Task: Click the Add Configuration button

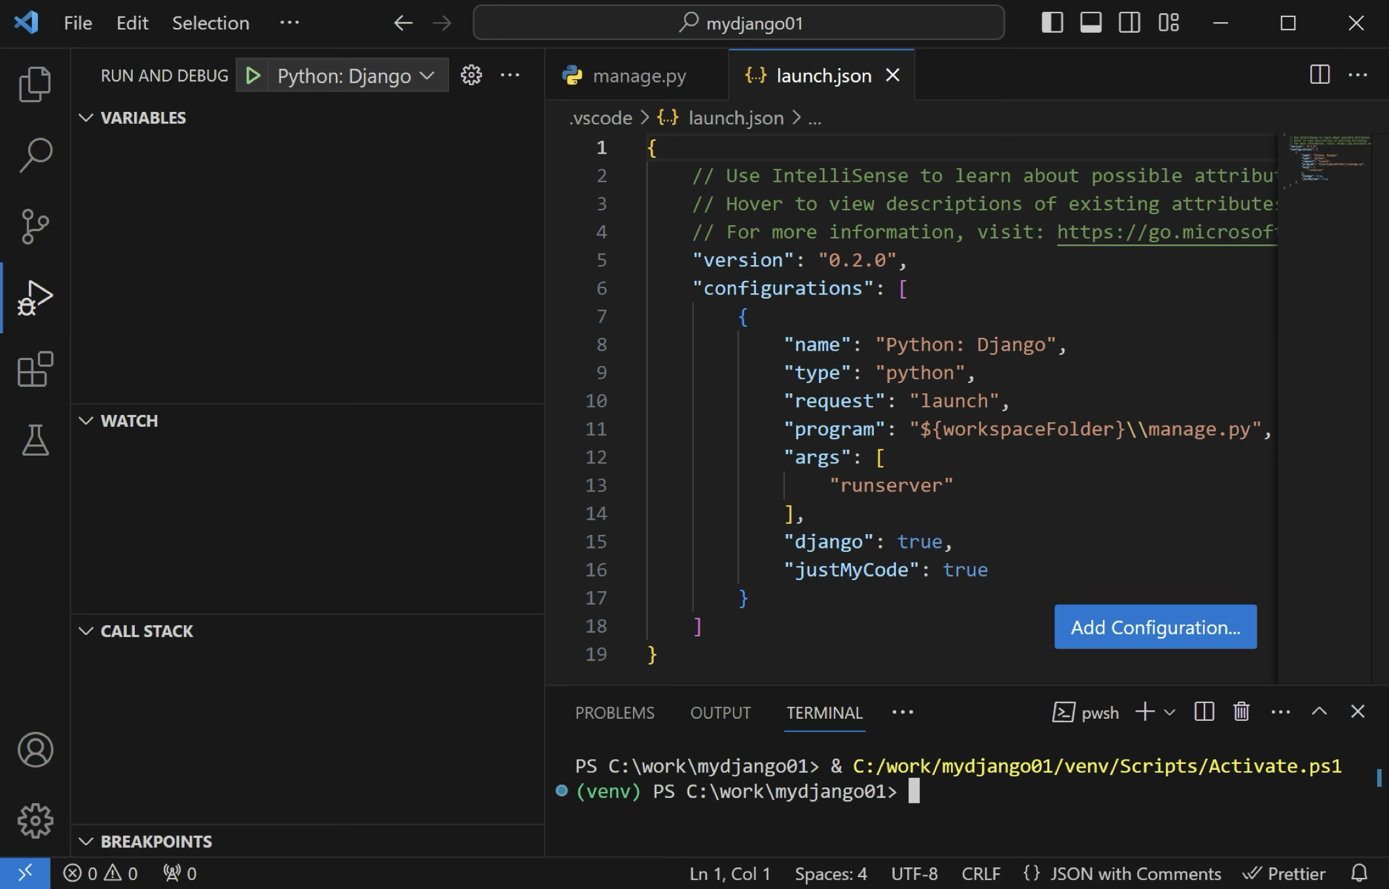Action: (1155, 626)
